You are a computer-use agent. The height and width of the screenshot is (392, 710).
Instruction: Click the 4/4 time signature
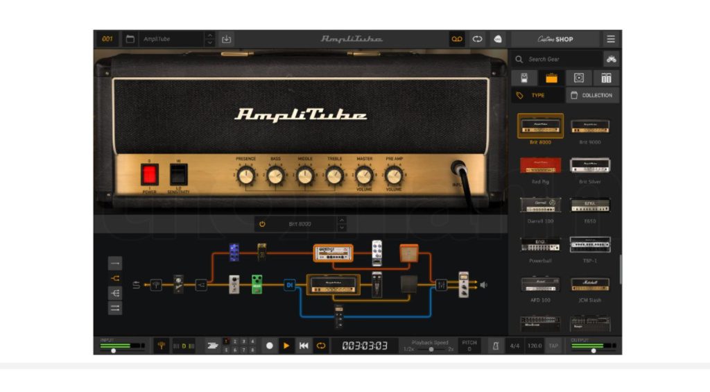click(x=515, y=346)
